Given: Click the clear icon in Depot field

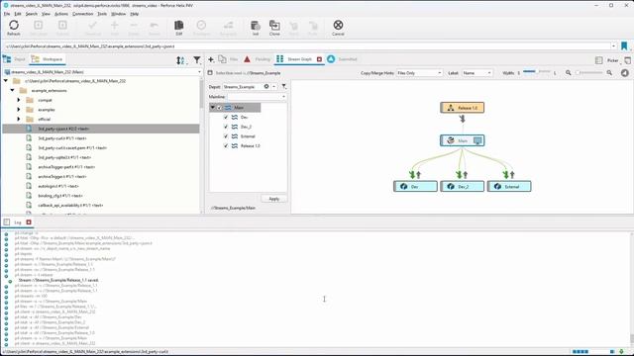Looking at the screenshot, I should tap(266, 86).
